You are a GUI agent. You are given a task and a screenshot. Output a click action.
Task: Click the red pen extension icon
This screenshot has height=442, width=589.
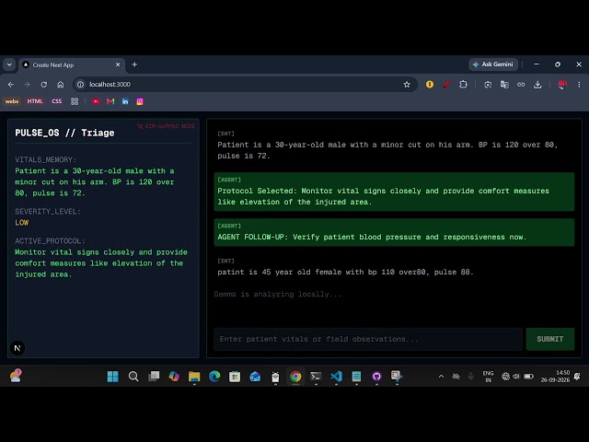446,85
